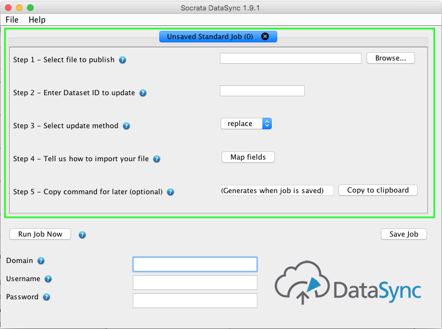
Task: Click the Run Job Now button
Action: click(40, 234)
